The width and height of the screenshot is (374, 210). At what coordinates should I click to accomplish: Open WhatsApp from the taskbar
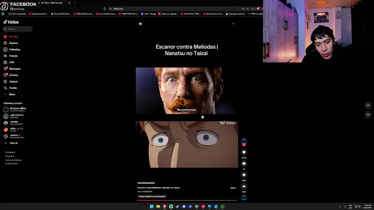point(222,206)
